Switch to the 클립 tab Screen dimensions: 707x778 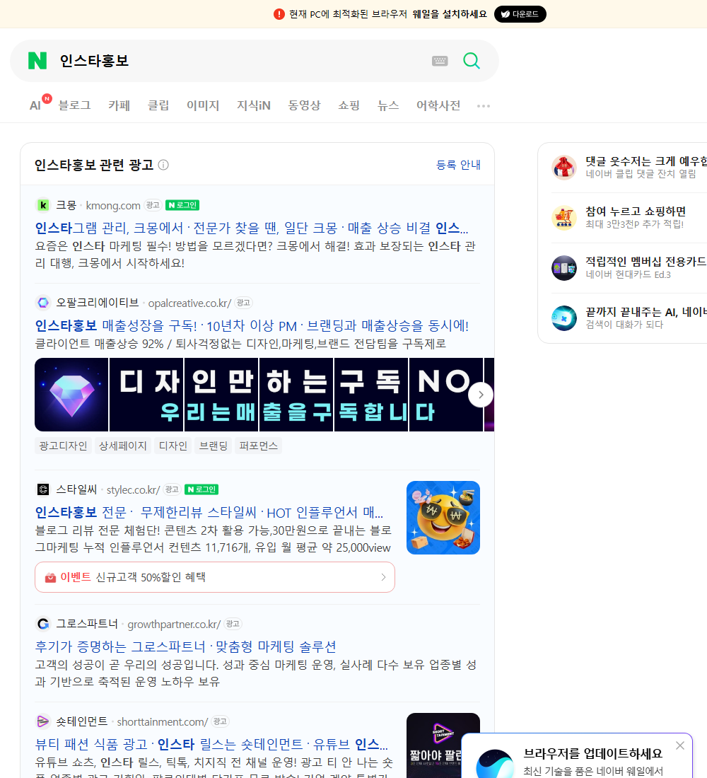pyautogui.click(x=158, y=105)
